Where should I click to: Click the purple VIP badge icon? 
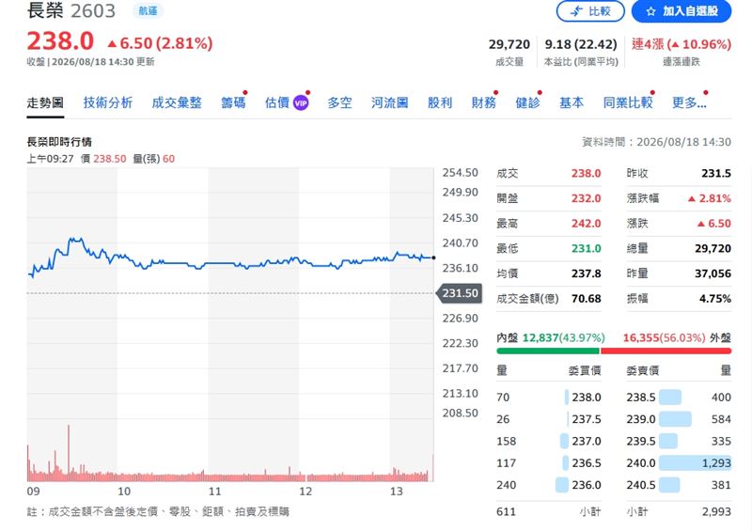tap(301, 102)
